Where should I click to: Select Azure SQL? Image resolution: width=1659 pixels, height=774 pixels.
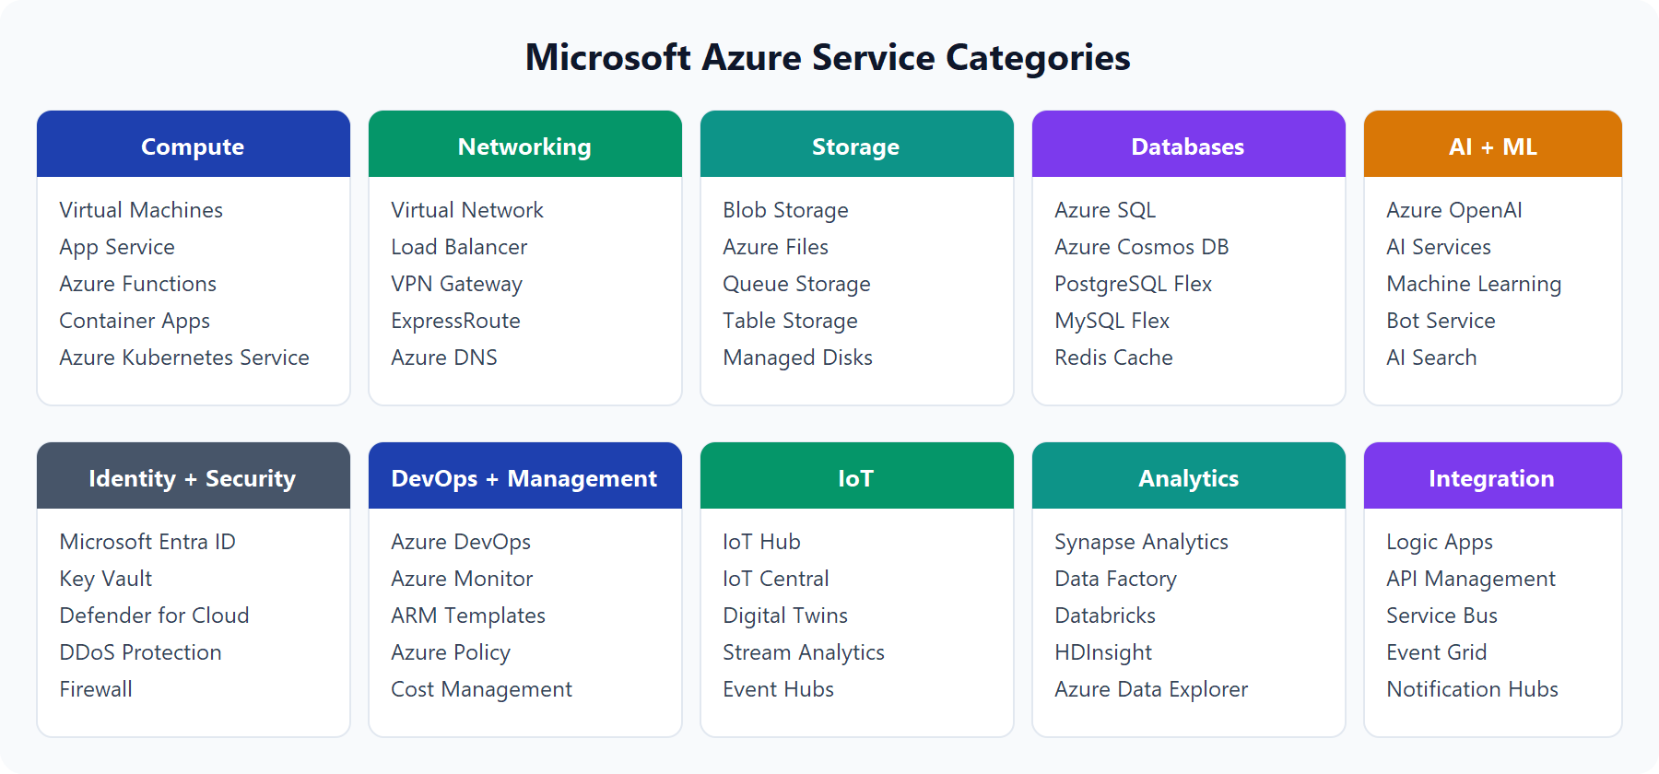[1105, 210]
